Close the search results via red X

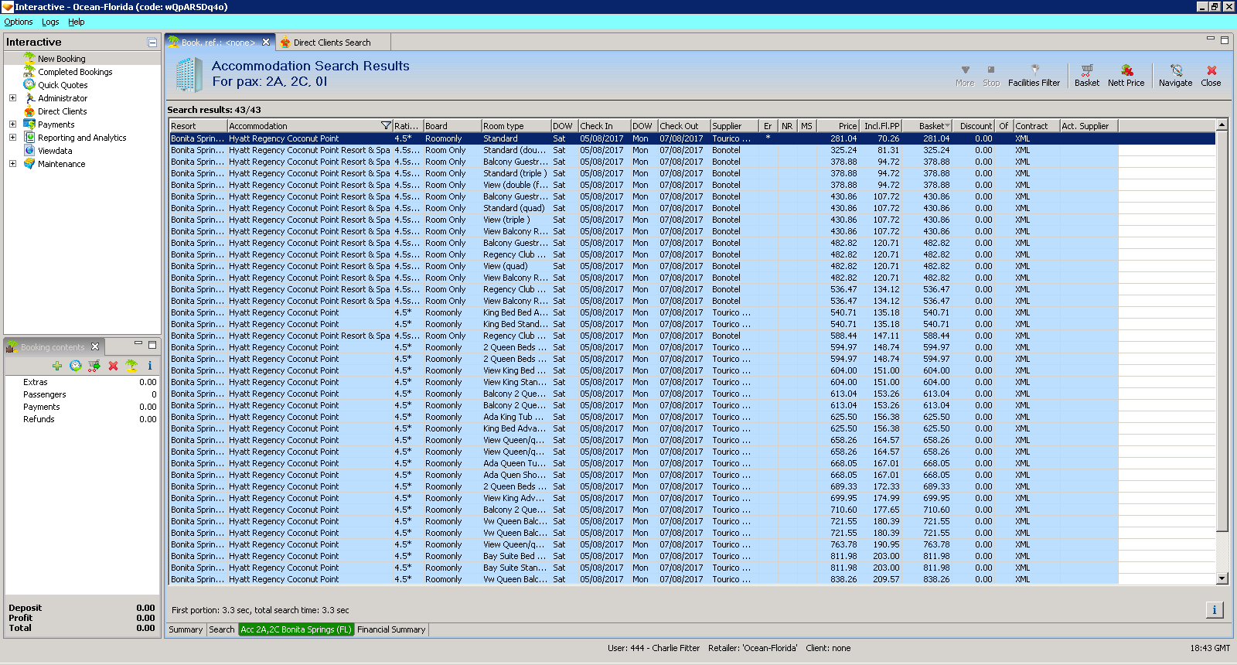(x=1211, y=75)
